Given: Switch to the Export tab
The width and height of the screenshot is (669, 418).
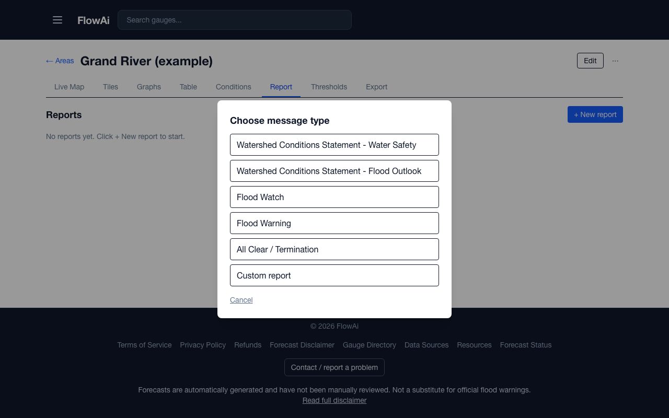Looking at the screenshot, I should 376,87.
